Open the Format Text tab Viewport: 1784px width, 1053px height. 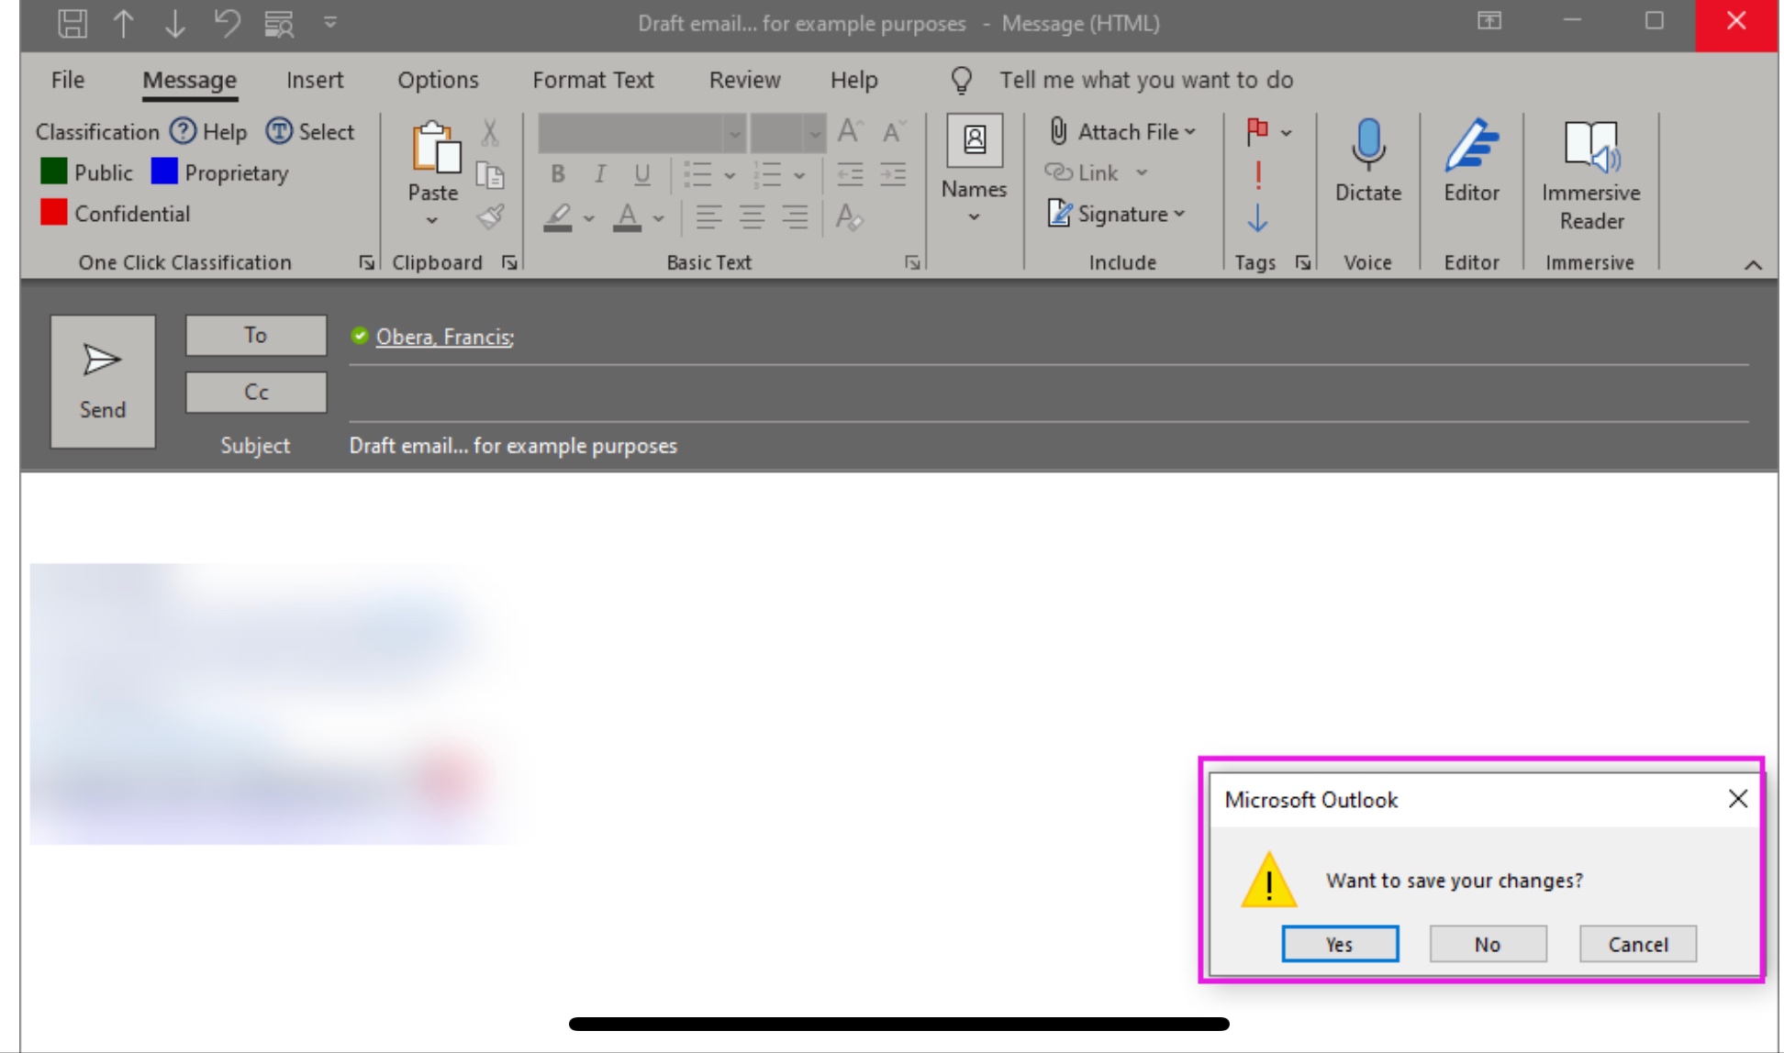pyautogui.click(x=593, y=80)
